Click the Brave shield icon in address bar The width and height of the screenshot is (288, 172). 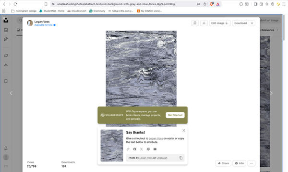point(212,4)
